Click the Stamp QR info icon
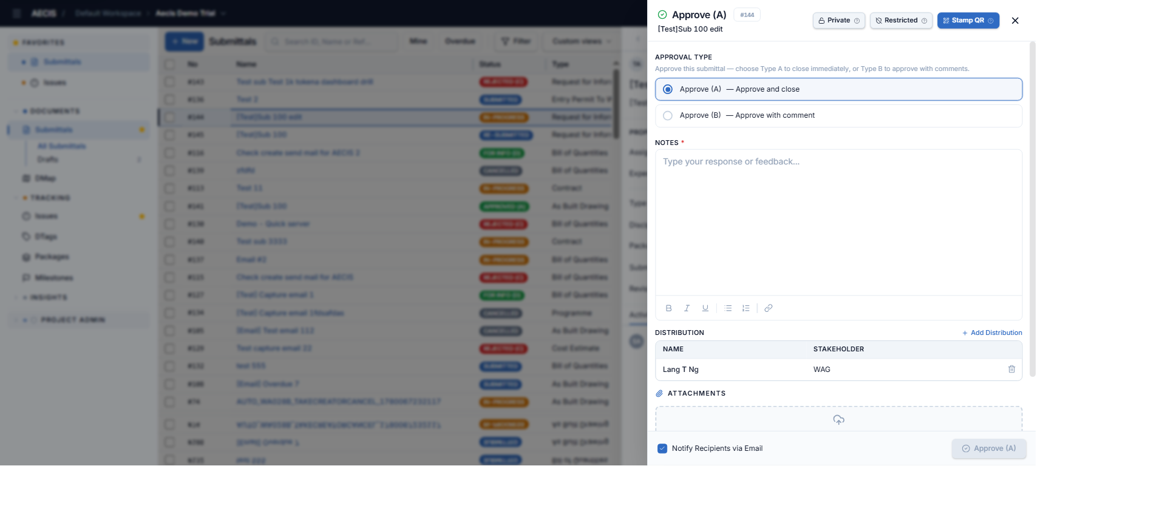Image resolution: width=1151 pixels, height=517 pixels. [991, 21]
